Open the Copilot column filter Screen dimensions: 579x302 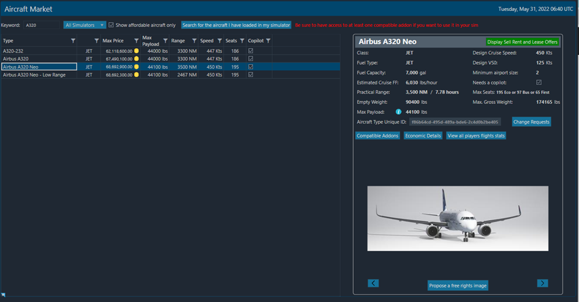[x=268, y=40]
